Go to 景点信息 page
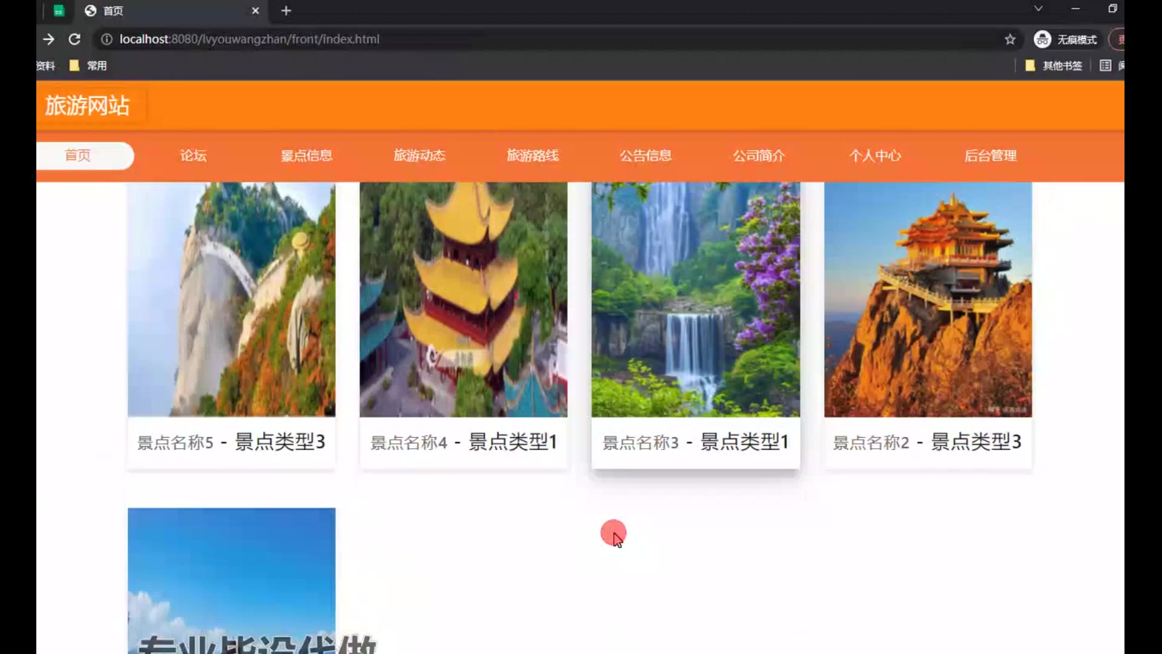Screen dimensions: 1162x654 [306, 156]
